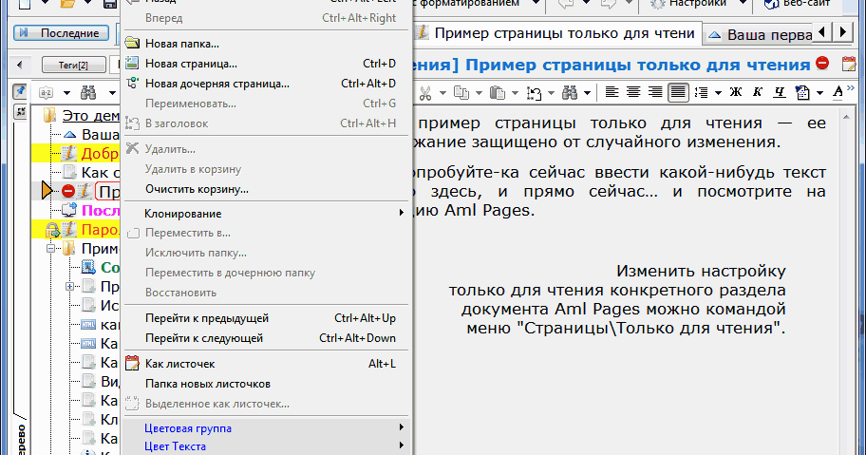Open dropdown arrow next to line spacing icon

(717, 92)
